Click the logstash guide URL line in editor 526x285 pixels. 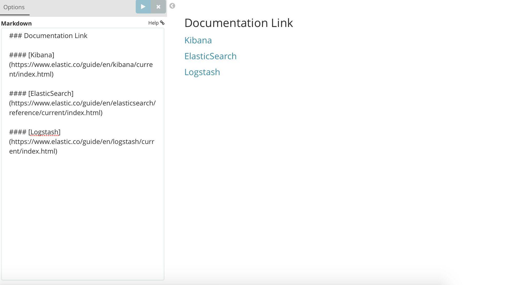coord(82,142)
